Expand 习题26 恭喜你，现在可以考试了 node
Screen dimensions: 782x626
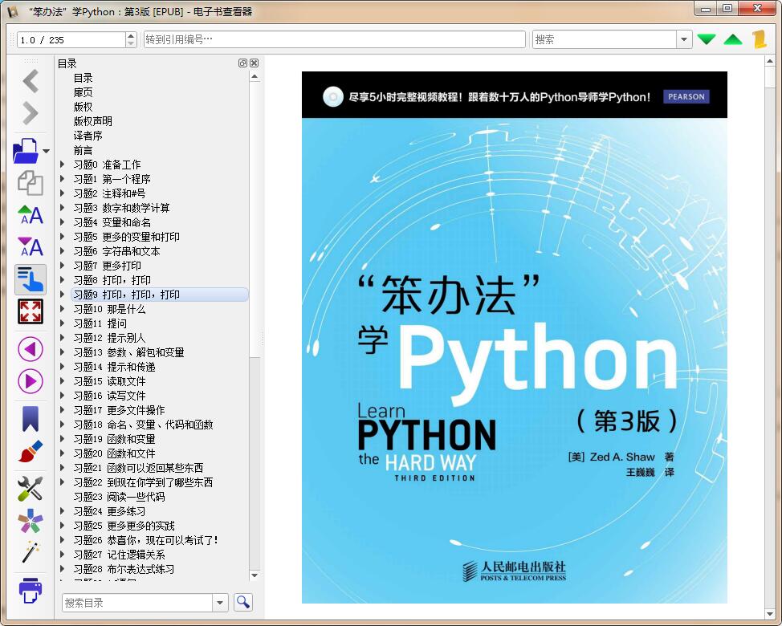63,540
